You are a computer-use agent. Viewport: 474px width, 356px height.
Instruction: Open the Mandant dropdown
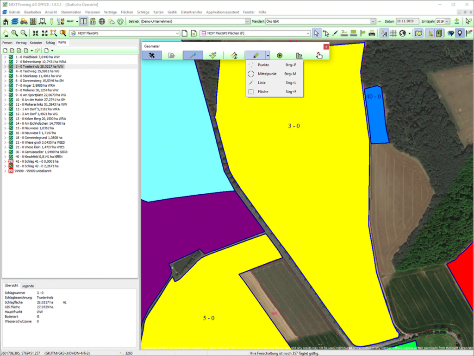(x=373, y=21)
